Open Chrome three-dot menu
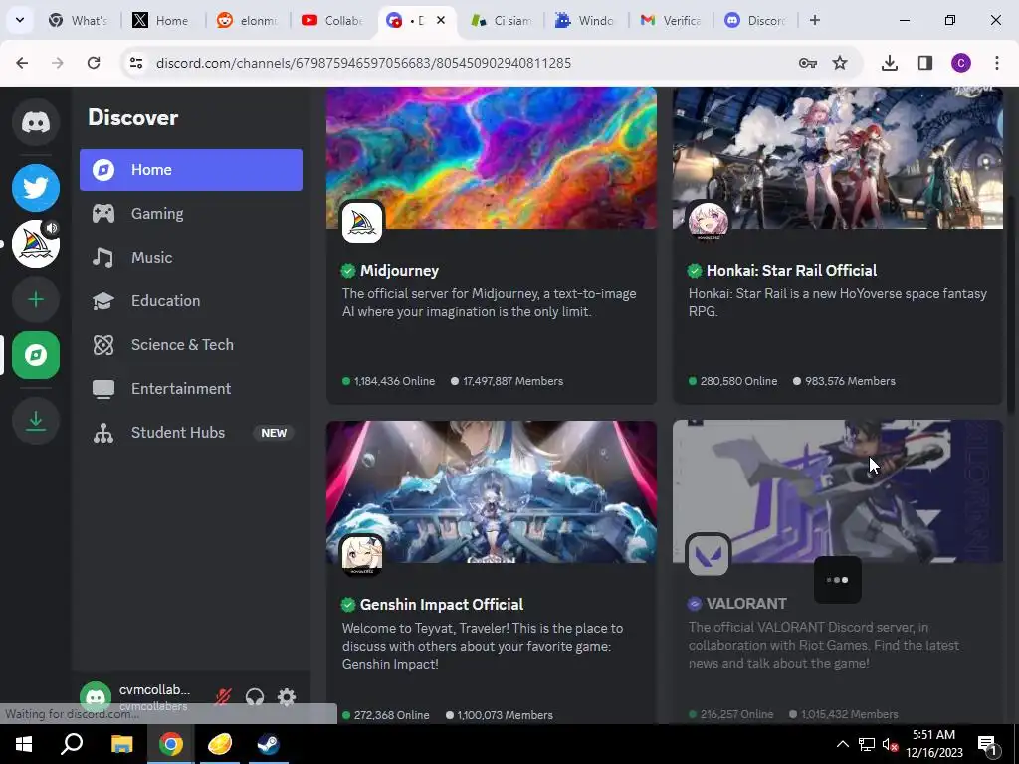Screen dimensions: 1019x764 pos(997,63)
